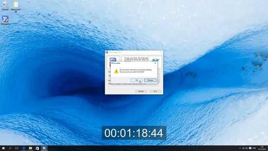This screenshot has width=268, height=151.
Task: Click the SDFormatter title bar icon
Action: pyautogui.click(x=107, y=52)
